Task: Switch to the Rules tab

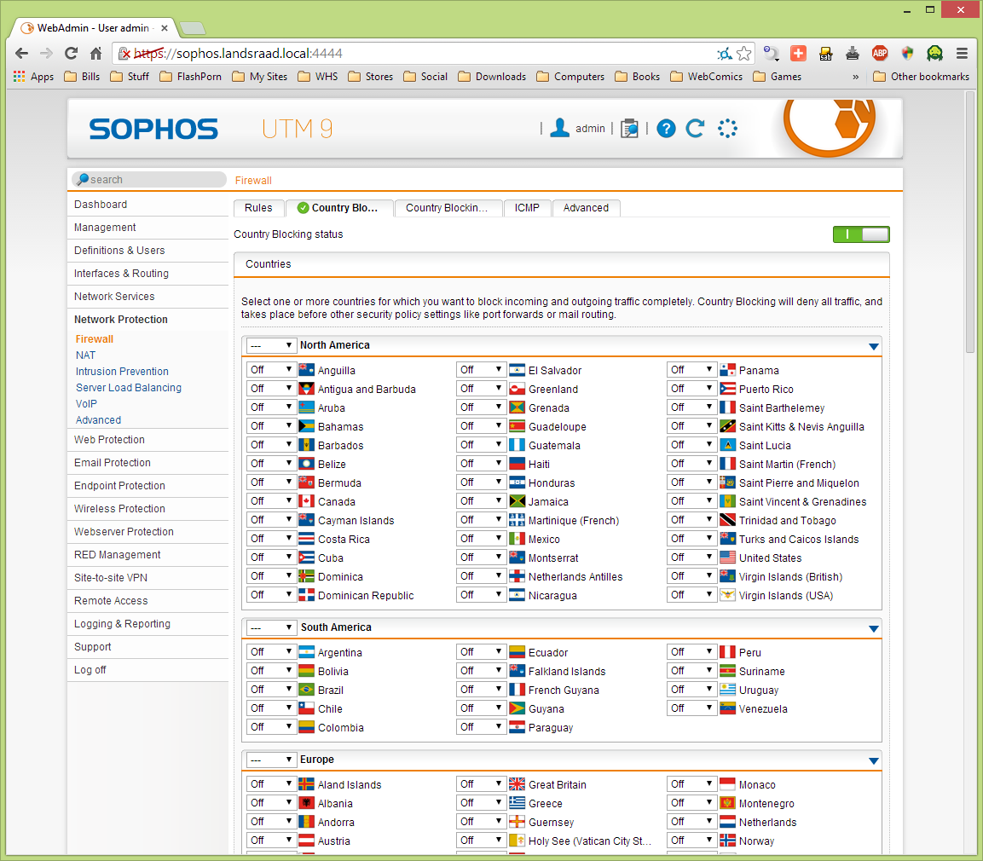Action: (258, 208)
